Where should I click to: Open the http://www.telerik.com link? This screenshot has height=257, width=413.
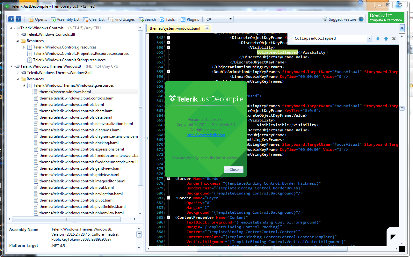point(206,135)
